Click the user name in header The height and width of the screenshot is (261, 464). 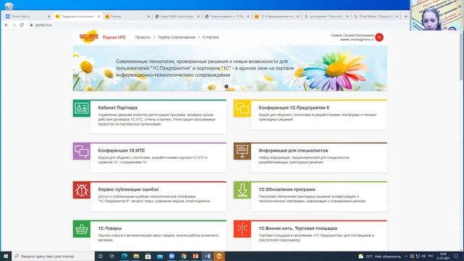(x=352, y=36)
